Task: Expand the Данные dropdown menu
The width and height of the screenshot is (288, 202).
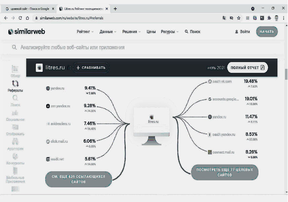Action: pos(108,32)
